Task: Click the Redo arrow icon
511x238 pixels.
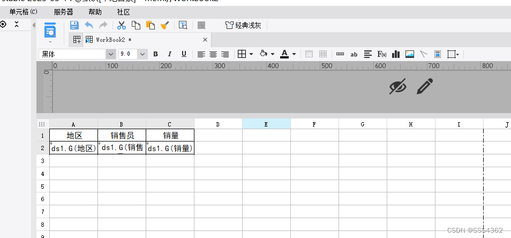Action: [x=103, y=25]
